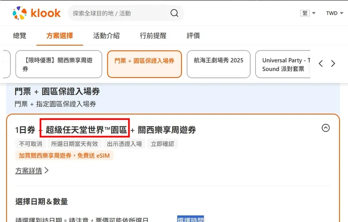Click the 1日券 package title

(x=105, y=130)
